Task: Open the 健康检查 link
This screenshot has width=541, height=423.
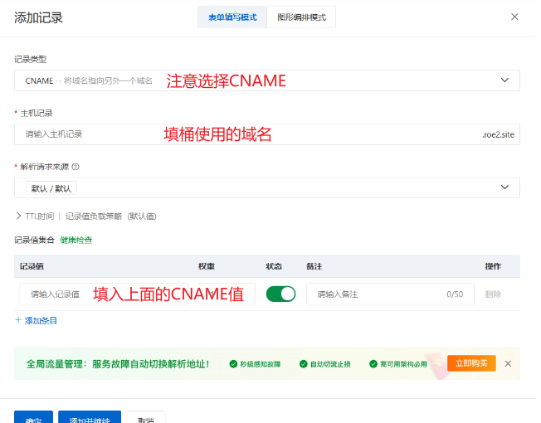Action: click(x=76, y=240)
